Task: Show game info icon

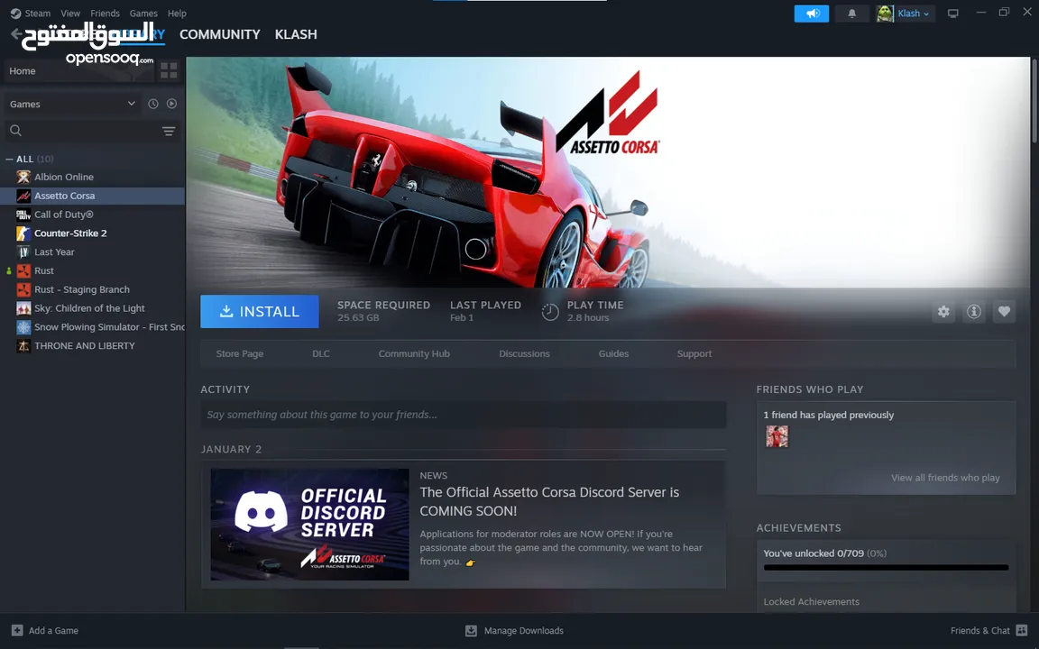Action: point(973,311)
